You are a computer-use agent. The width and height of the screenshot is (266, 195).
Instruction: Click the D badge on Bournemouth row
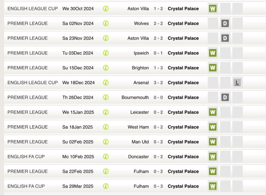tap(225, 97)
